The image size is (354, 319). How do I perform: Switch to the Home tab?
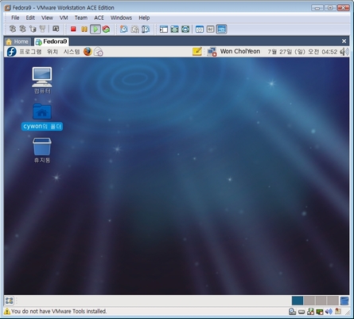click(x=18, y=41)
